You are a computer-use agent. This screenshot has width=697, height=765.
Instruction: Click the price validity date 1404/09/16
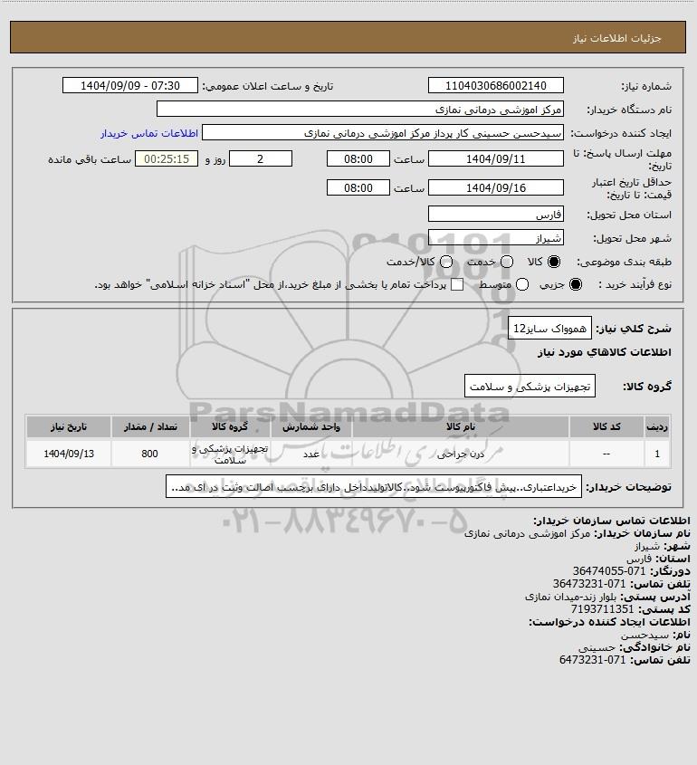[495, 187]
